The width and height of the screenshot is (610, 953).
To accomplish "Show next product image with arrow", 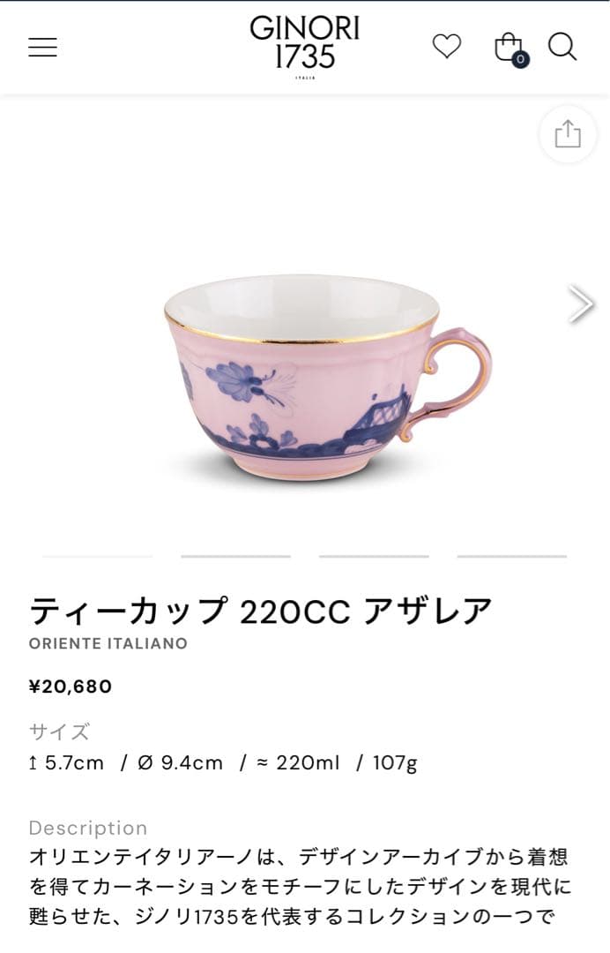I will click(x=581, y=304).
